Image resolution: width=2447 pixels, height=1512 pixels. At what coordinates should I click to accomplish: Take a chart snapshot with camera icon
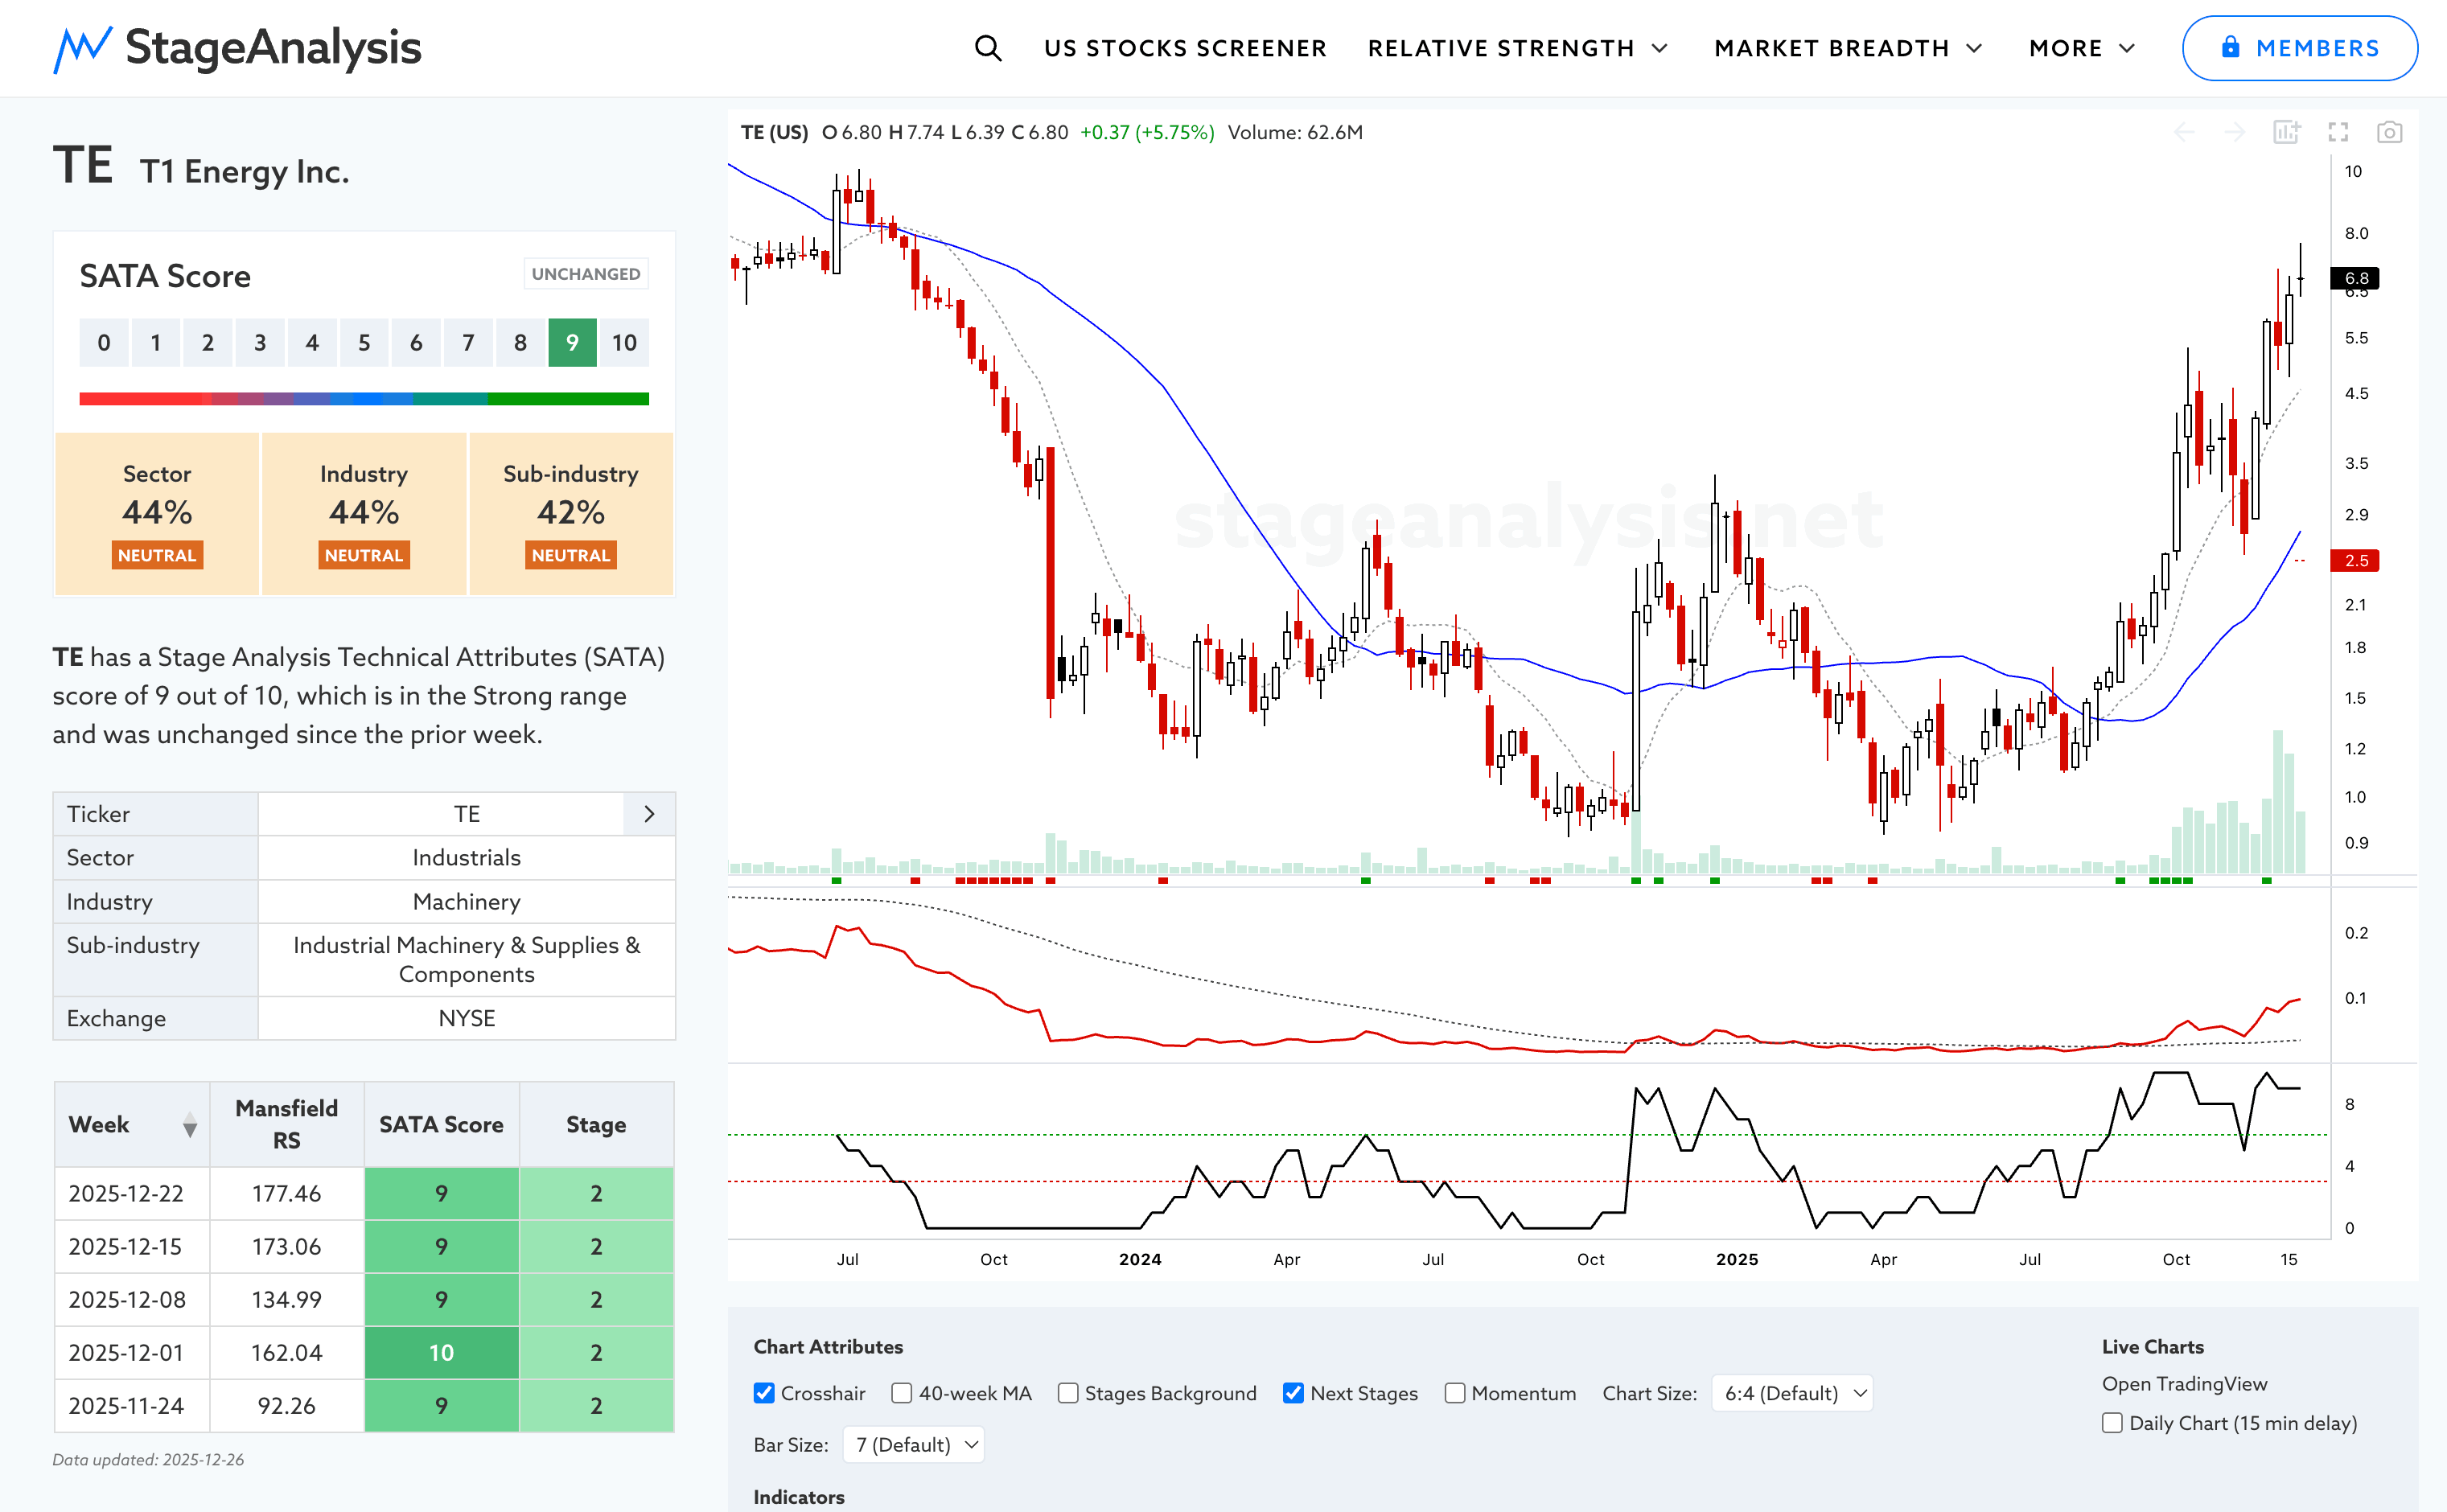[x=2389, y=132]
